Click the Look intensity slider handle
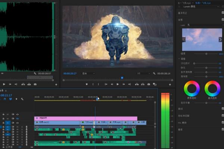Viewport: 224px width, 149px height. (206, 54)
